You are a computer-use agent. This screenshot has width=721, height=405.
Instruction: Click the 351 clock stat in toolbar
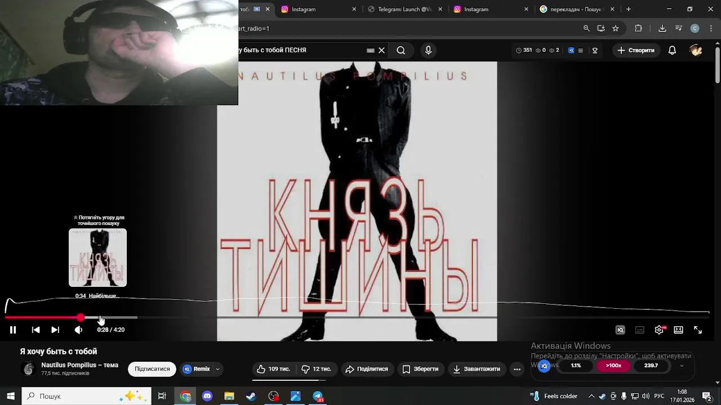524,50
